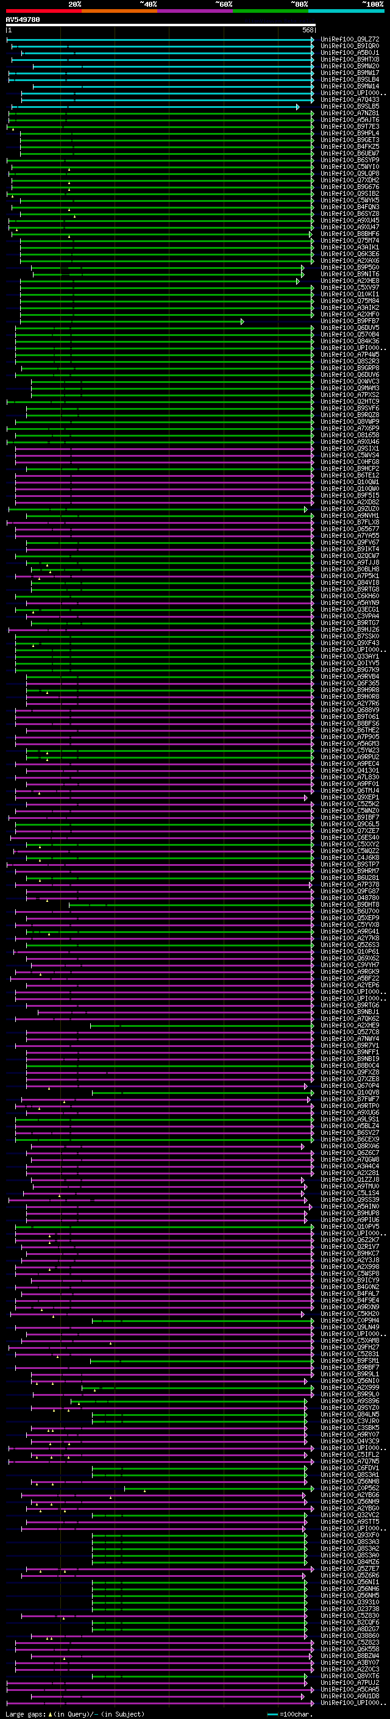Select the UniRef100_Q9SIX1 label
The width and height of the screenshot is (390, 1719).
[350, 448]
